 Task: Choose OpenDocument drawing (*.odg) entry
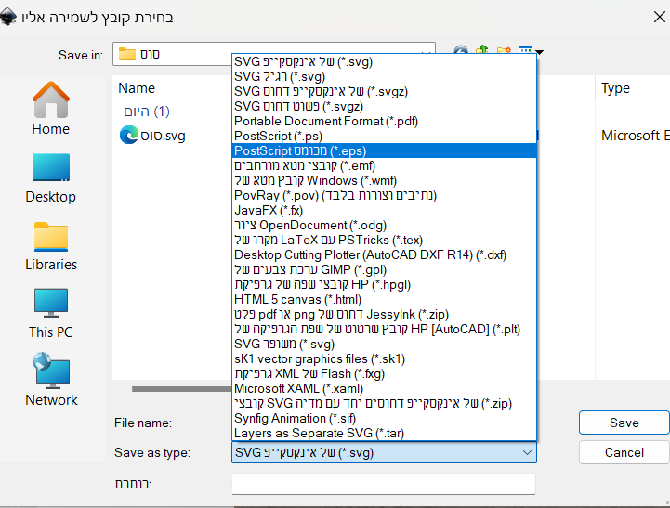384,225
